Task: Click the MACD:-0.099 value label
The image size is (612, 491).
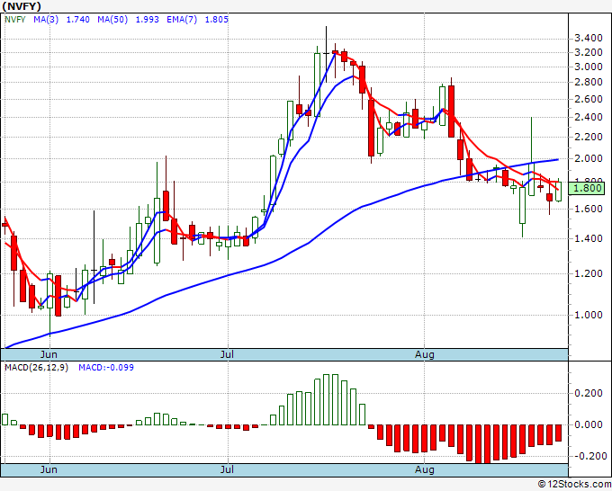Action: point(106,368)
